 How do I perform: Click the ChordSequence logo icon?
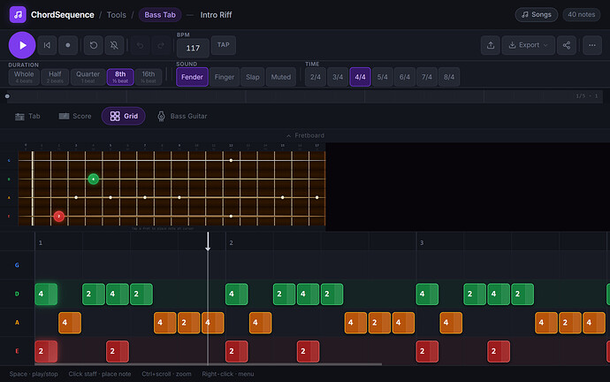click(x=18, y=15)
